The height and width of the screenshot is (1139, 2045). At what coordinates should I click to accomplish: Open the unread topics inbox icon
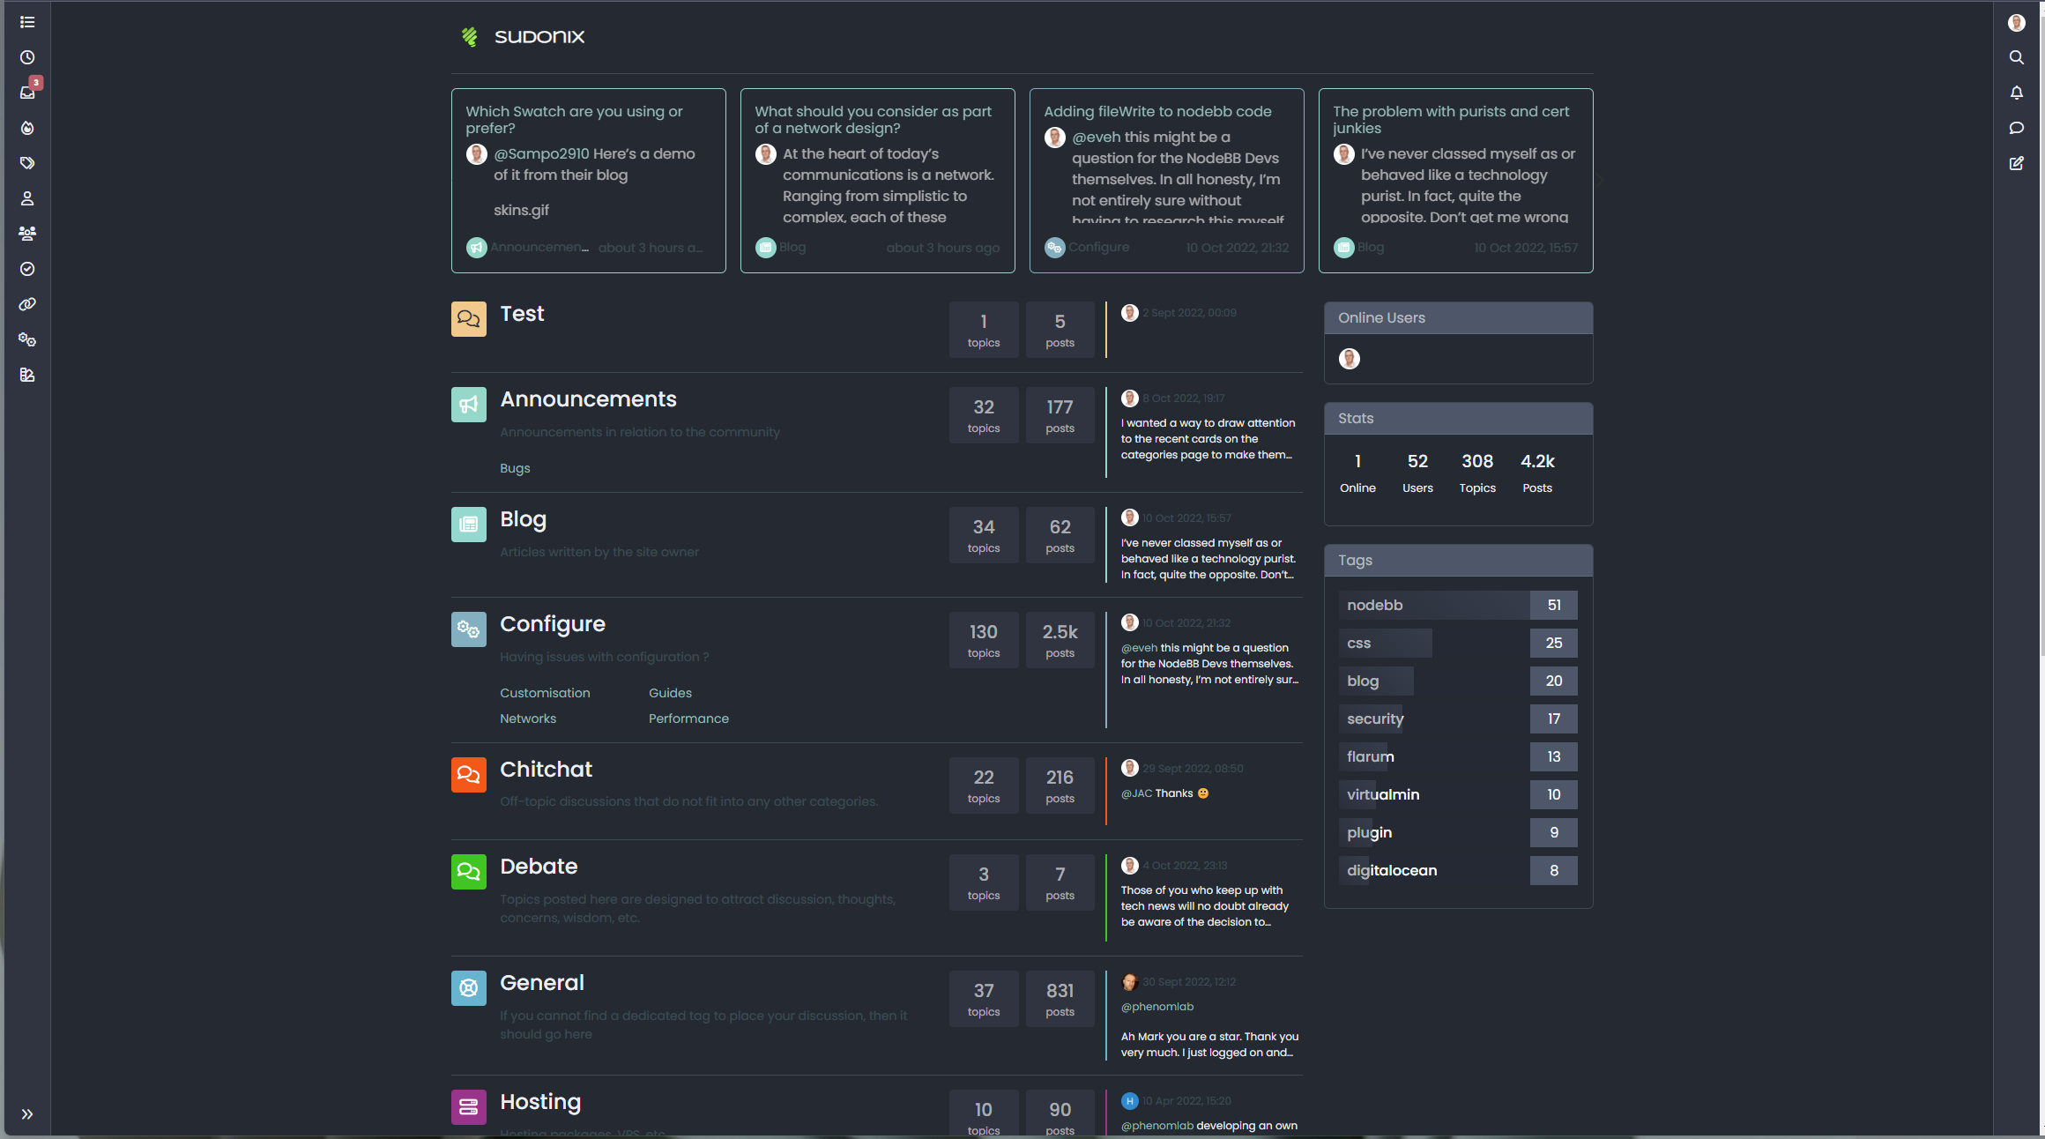27,93
